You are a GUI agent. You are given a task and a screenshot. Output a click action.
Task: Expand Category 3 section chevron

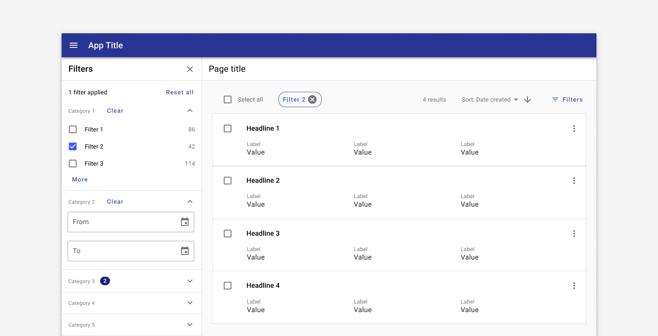(190, 281)
